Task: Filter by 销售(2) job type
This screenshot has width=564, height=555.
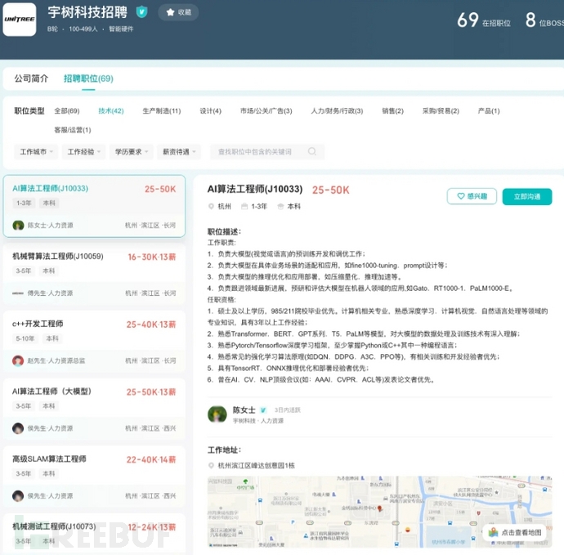Action: click(393, 111)
